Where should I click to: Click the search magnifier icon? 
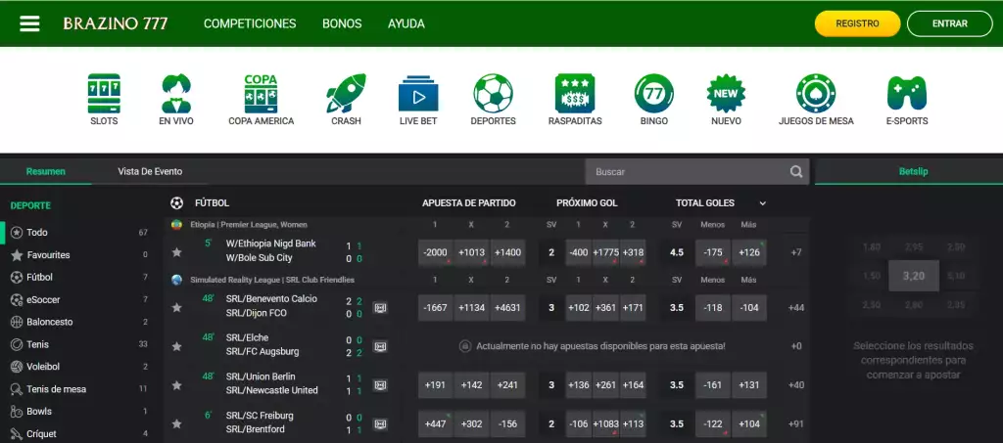pos(796,172)
